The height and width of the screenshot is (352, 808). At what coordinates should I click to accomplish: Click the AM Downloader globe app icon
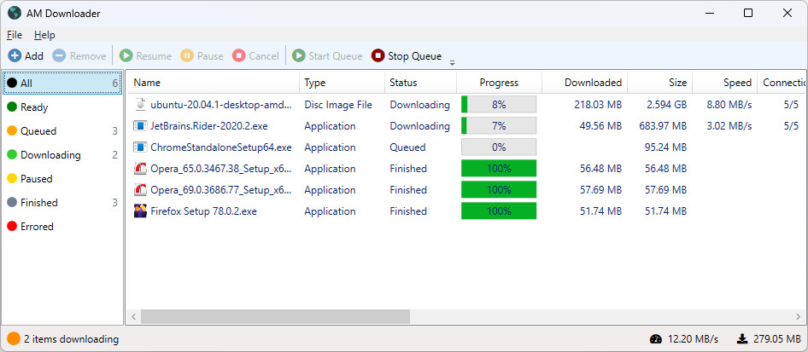(15, 14)
